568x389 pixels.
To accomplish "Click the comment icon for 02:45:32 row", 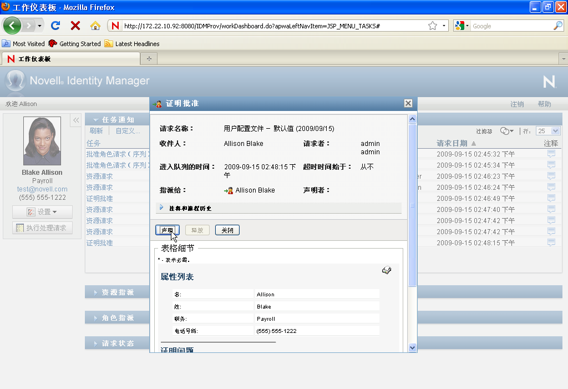I will (x=551, y=154).
